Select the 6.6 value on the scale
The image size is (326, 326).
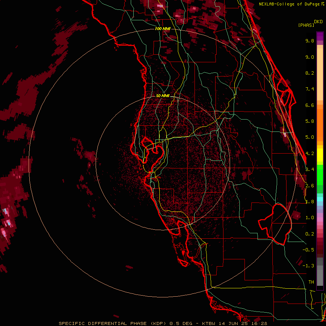pyautogui.click(x=310, y=105)
